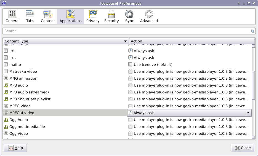Click the Icedove action icon for mailto
This screenshot has height=156, width=258.
(x=130, y=64)
